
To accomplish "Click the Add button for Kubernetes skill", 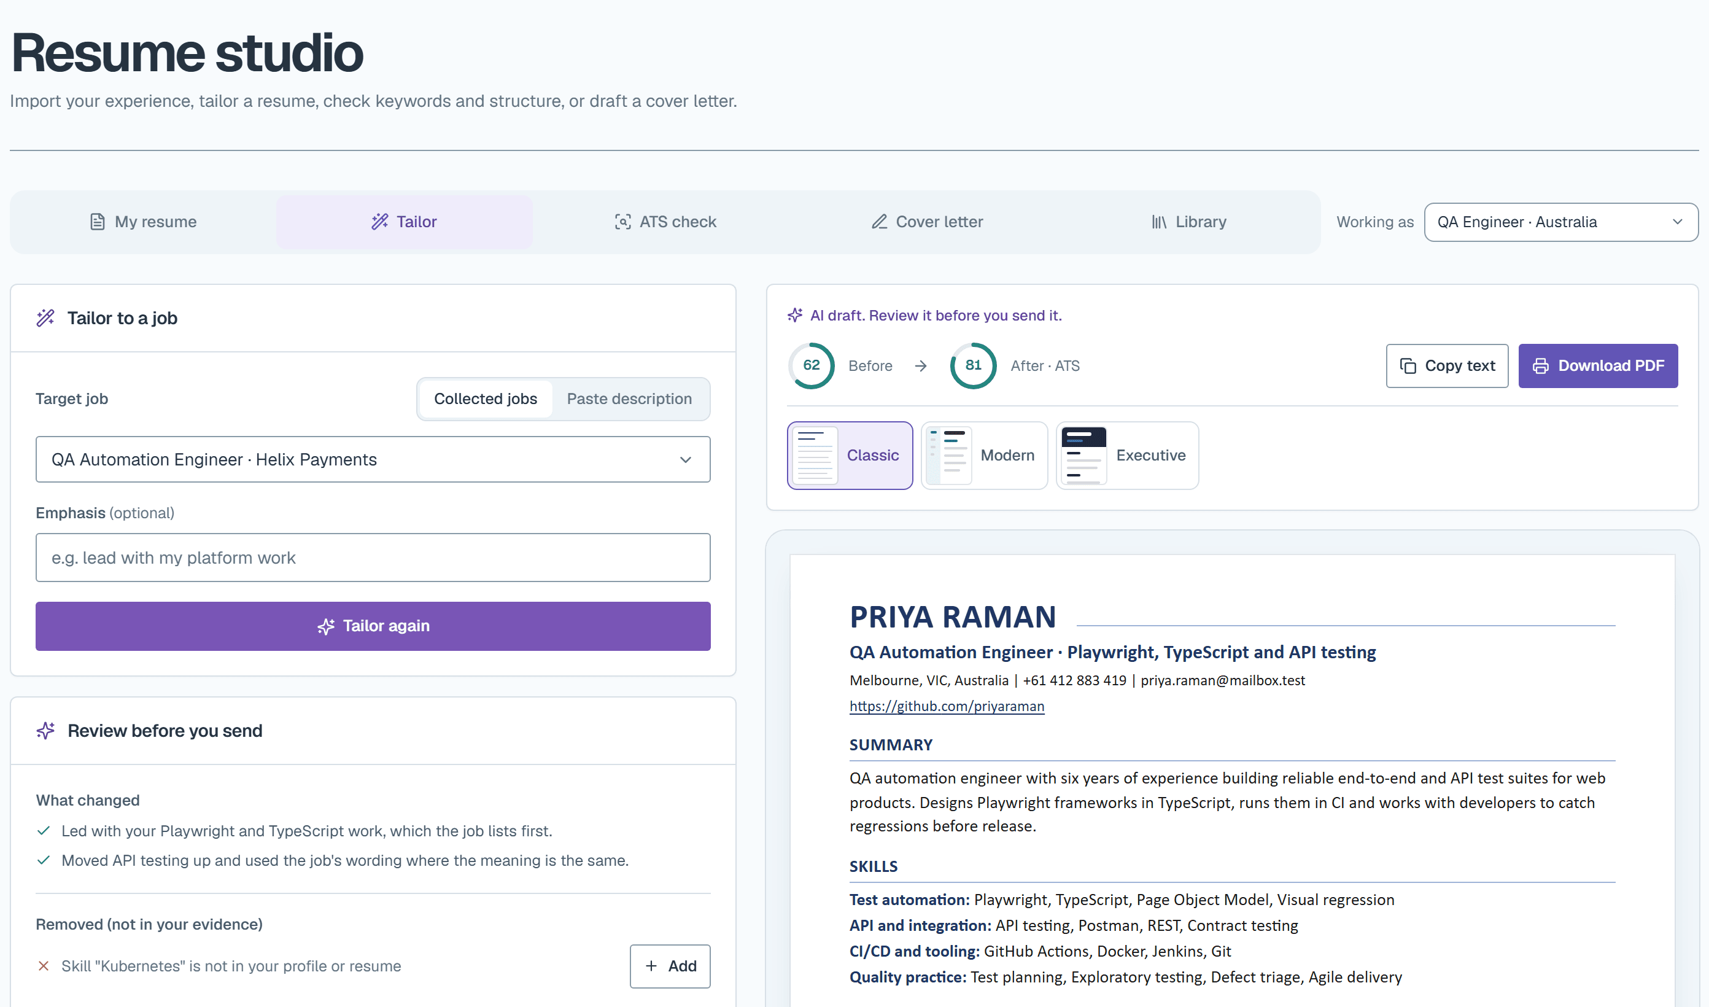I will 670,966.
